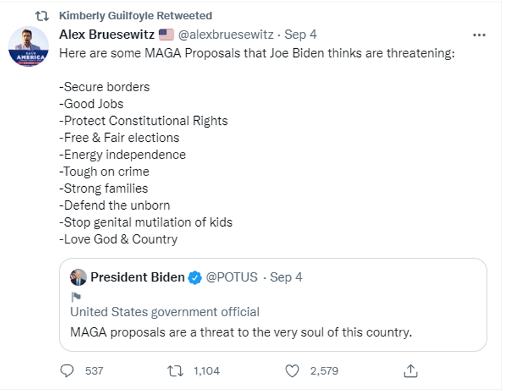Click the retweeted indicator icon at top

click(x=42, y=16)
